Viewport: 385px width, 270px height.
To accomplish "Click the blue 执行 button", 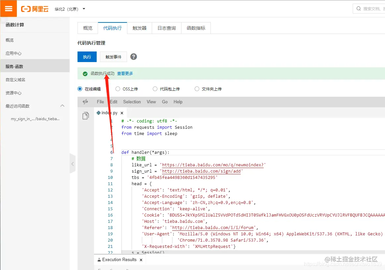I will (x=87, y=57).
